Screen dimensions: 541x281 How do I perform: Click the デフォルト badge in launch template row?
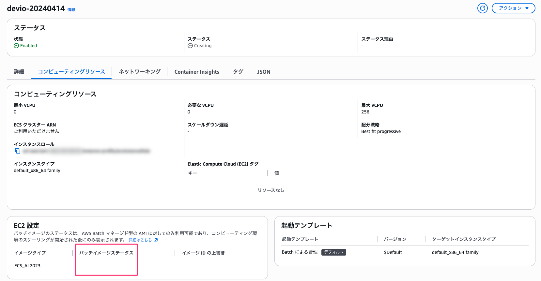333,252
